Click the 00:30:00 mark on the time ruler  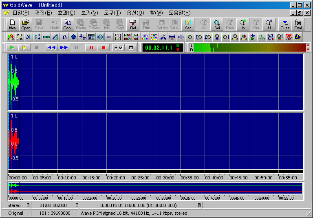tap(165, 178)
